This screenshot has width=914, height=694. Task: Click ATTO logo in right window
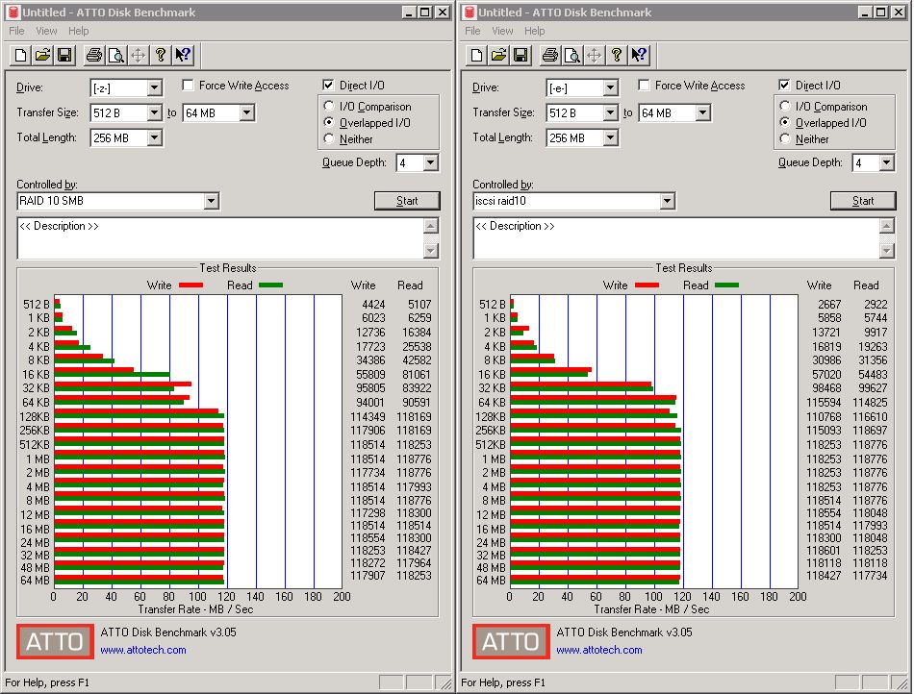click(x=511, y=641)
